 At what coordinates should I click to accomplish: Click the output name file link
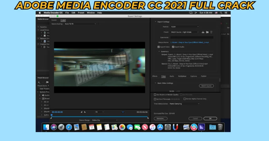tap(190, 42)
